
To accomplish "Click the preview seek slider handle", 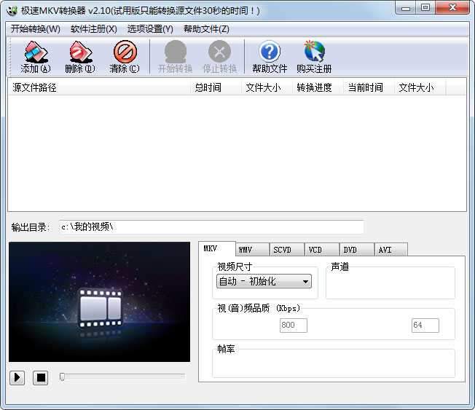I will point(62,377).
